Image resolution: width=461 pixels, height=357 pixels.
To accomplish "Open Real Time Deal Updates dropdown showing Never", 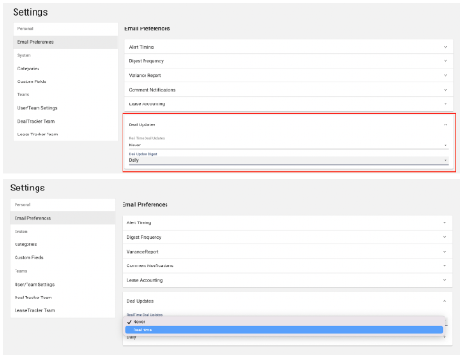I will pos(288,145).
